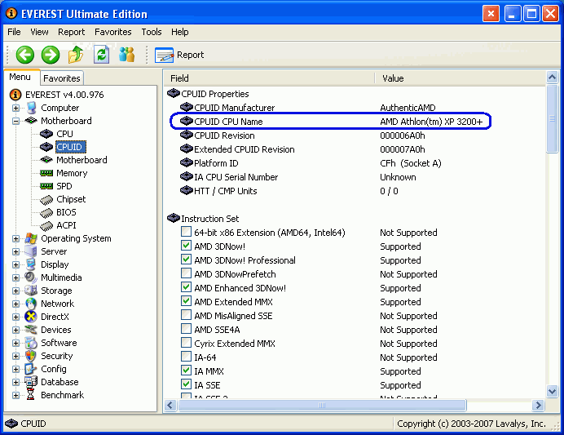
Task: Select the CPU chip icon in tree
Action: pos(46,134)
